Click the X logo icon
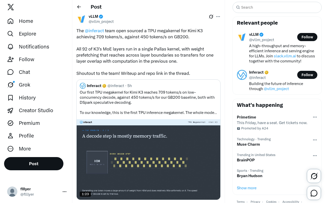326x203 pixels. [x=11, y=7]
